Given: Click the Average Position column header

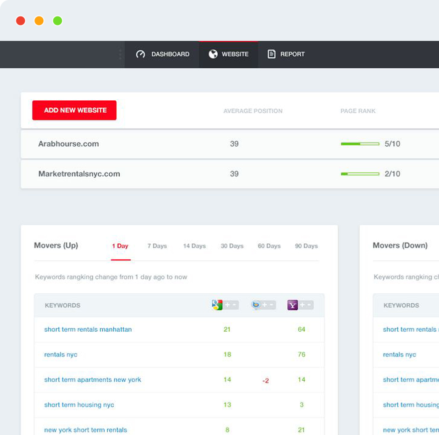Looking at the screenshot, I should pyautogui.click(x=252, y=111).
